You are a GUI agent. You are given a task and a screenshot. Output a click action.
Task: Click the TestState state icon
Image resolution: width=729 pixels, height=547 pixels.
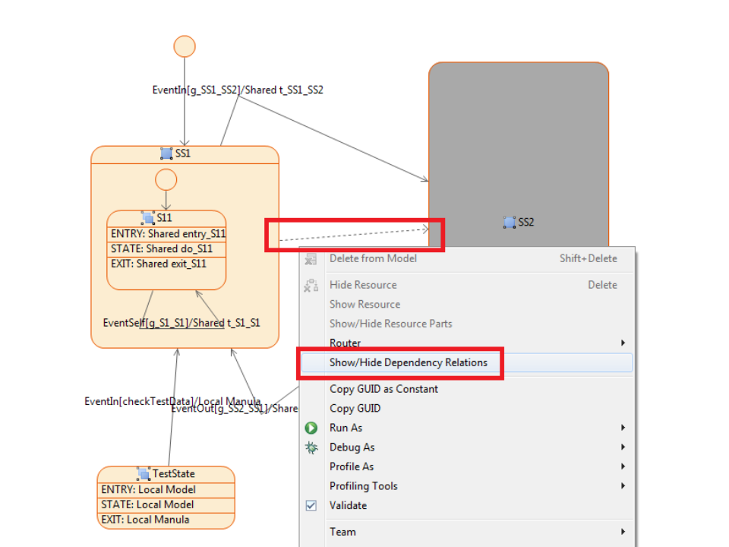coord(144,474)
